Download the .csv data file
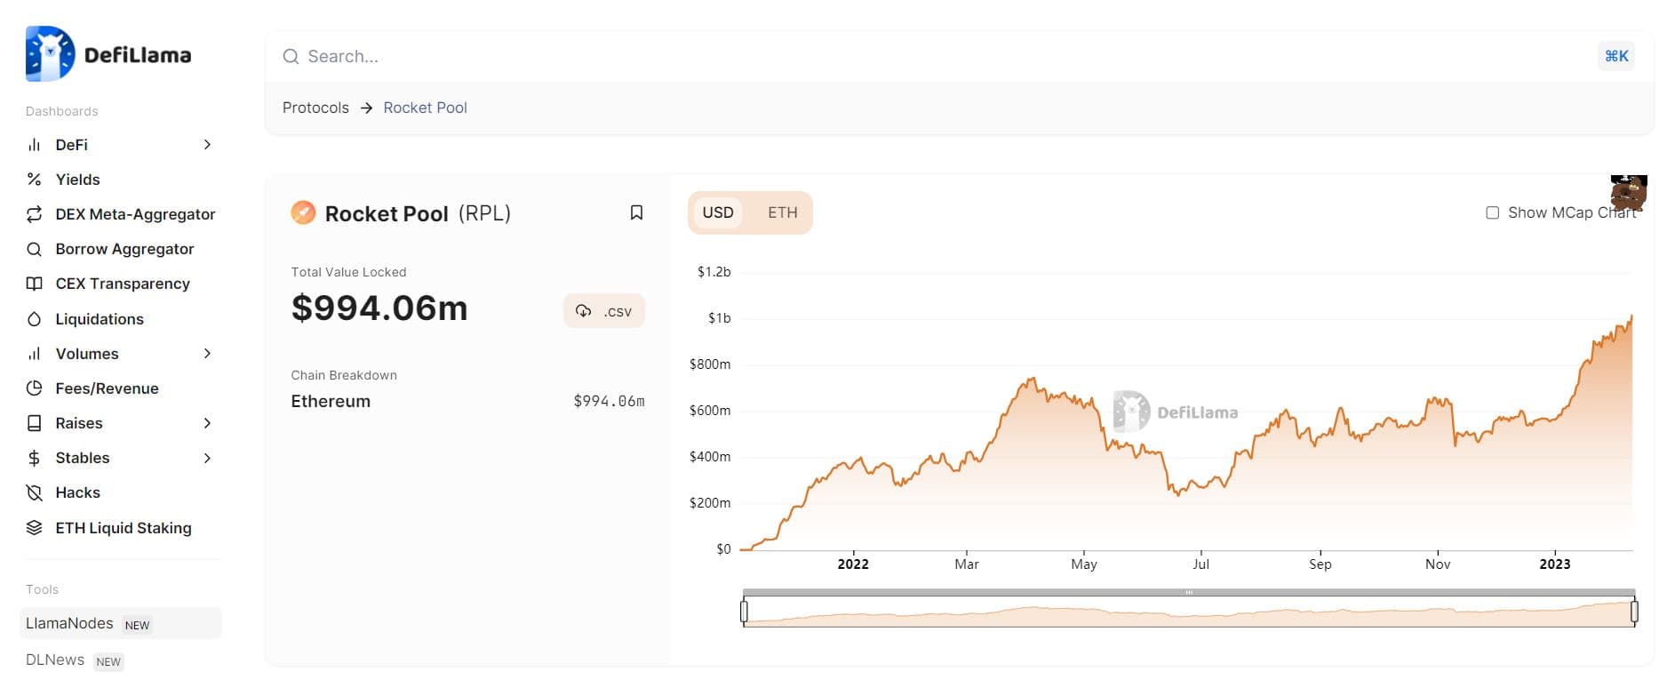 604,311
